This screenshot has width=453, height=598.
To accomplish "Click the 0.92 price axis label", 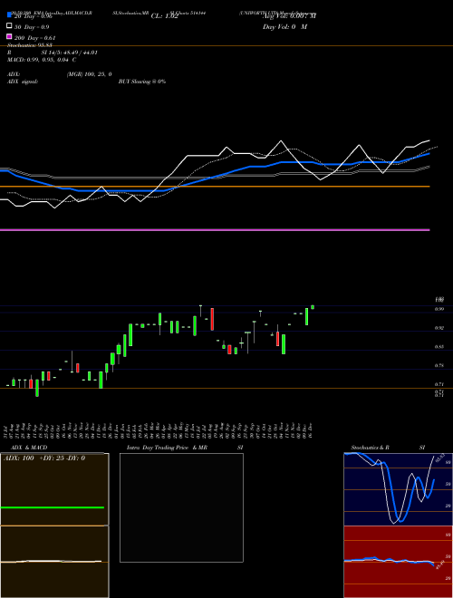I will coord(439,328).
